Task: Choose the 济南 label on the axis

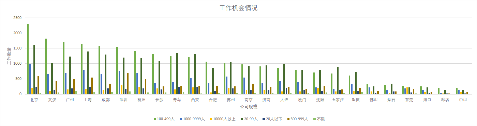Action: pyautogui.click(x=266, y=100)
